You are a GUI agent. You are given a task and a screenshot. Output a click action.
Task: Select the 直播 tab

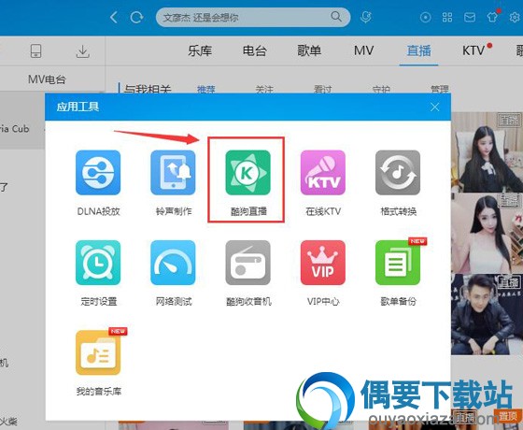419,50
